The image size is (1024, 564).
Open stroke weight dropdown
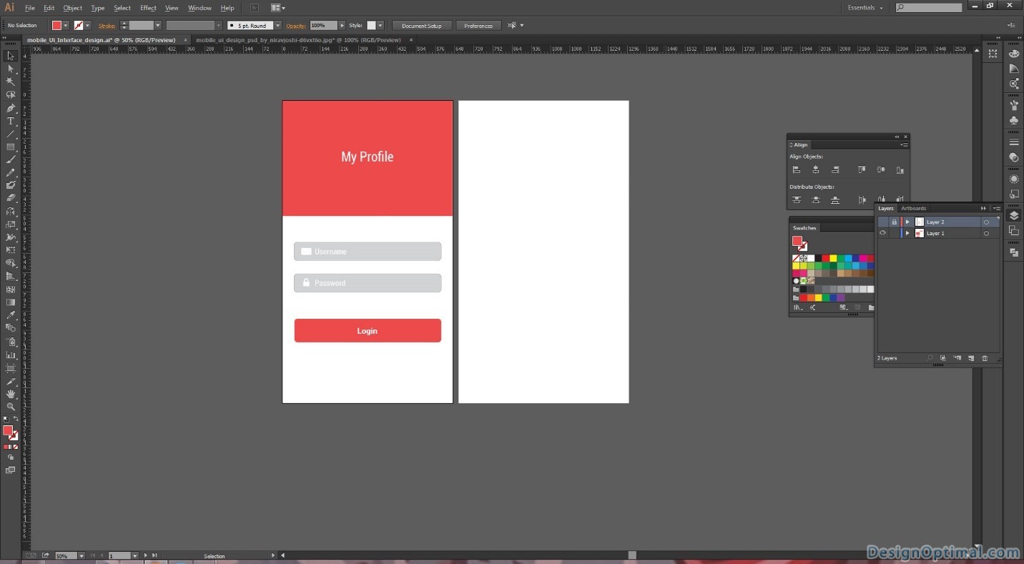pyautogui.click(x=158, y=26)
